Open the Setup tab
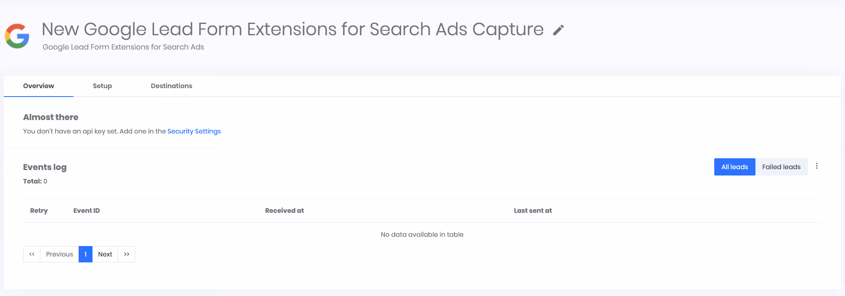Image resolution: width=845 pixels, height=296 pixels. (102, 86)
